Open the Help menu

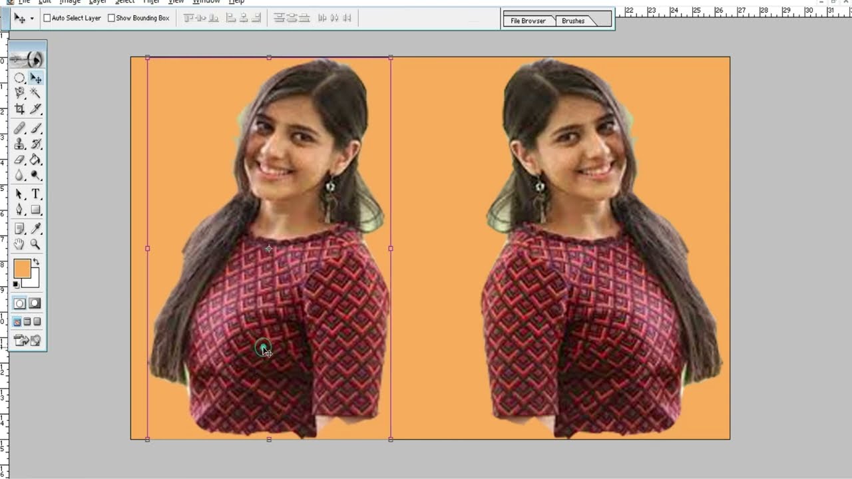coord(236,2)
